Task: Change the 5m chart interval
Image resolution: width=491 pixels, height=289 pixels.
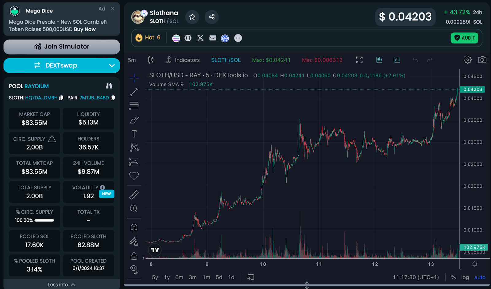Action: tap(132, 60)
